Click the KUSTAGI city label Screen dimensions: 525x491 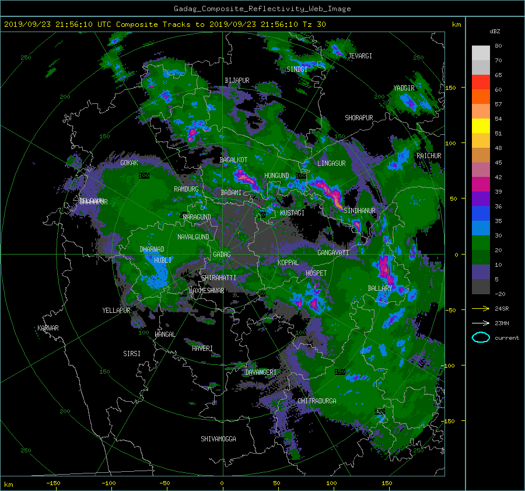tap(292, 213)
